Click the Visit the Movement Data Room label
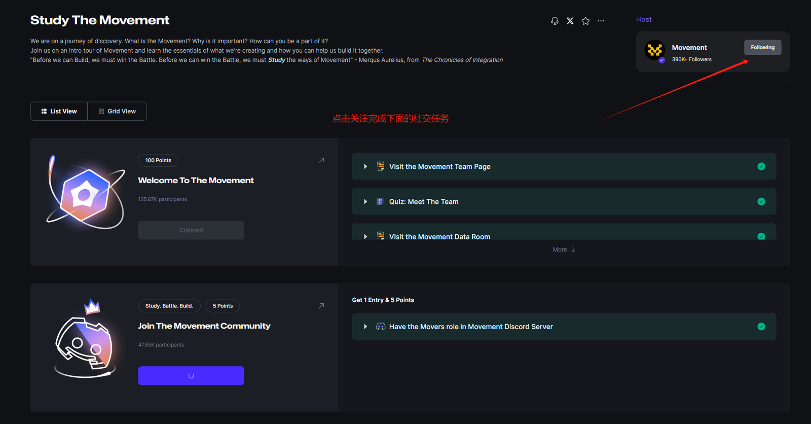Viewport: 811px width, 424px height. [439, 236]
